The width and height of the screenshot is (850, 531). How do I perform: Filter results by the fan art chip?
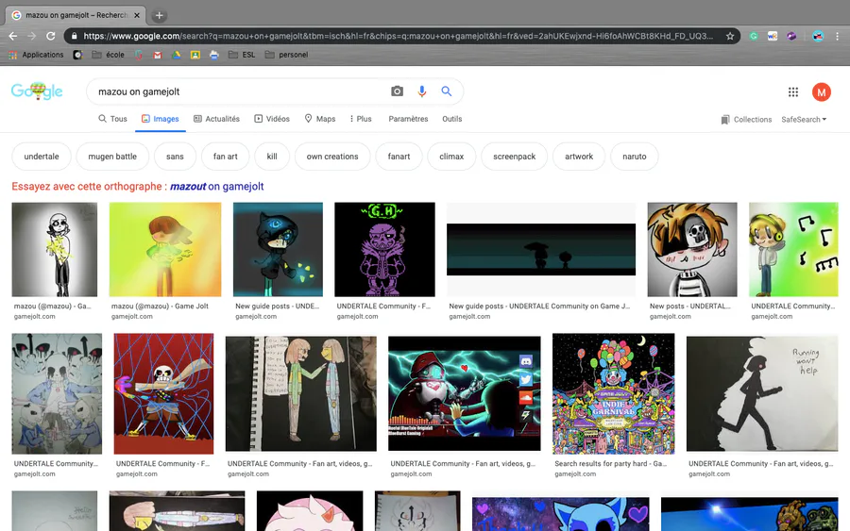(225, 157)
